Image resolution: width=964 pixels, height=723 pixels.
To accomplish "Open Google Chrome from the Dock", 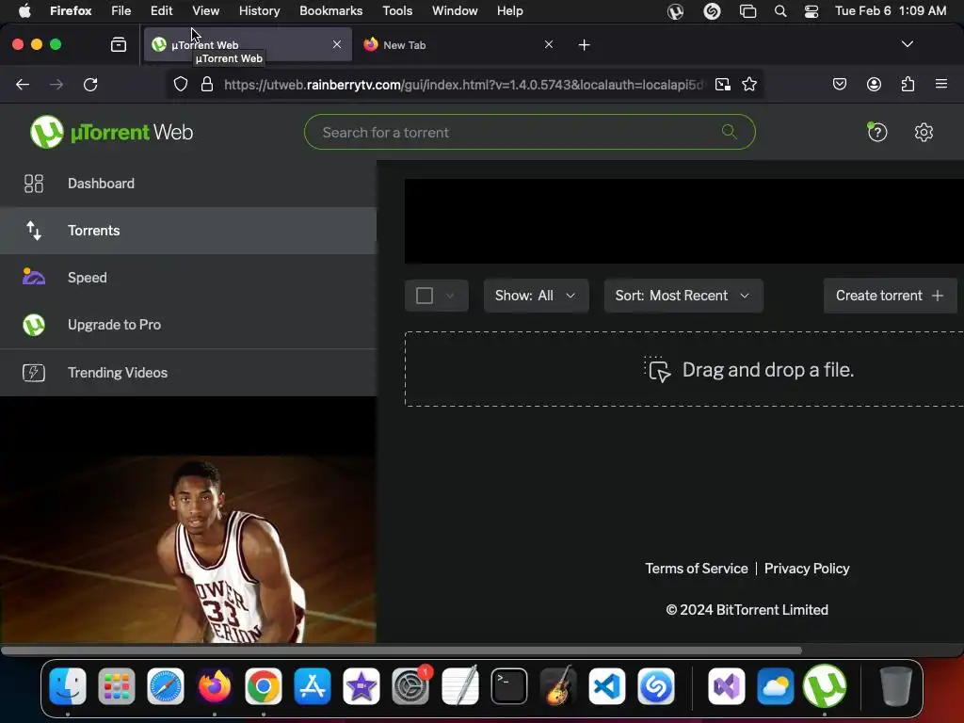I will point(264,686).
